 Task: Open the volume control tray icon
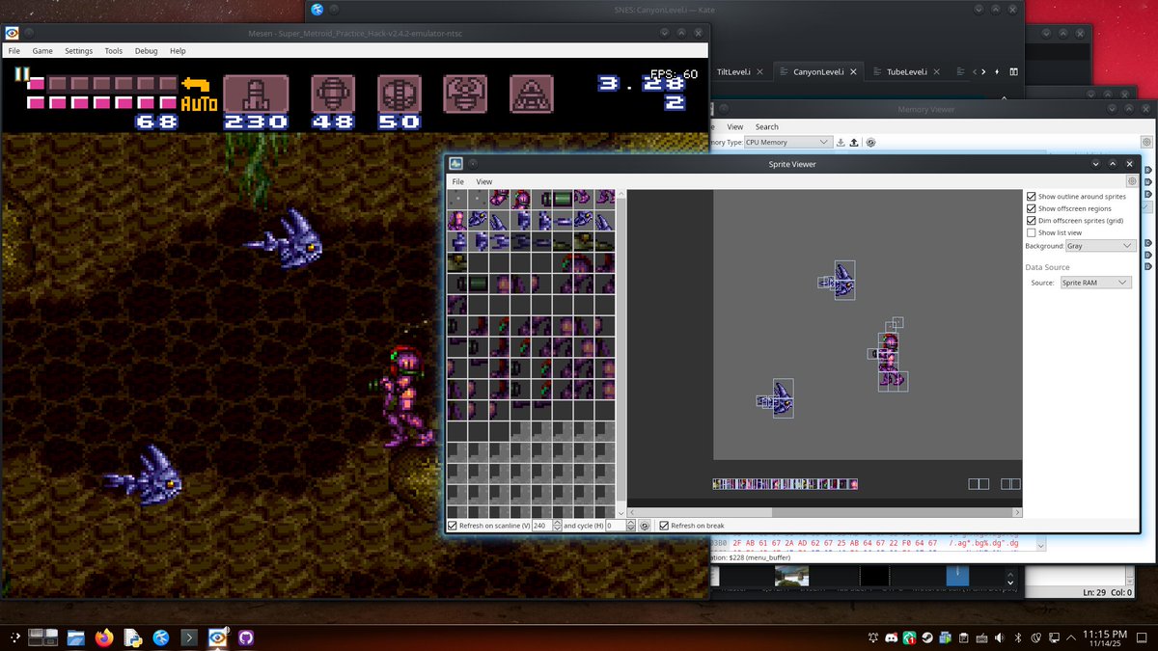click(x=1000, y=637)
